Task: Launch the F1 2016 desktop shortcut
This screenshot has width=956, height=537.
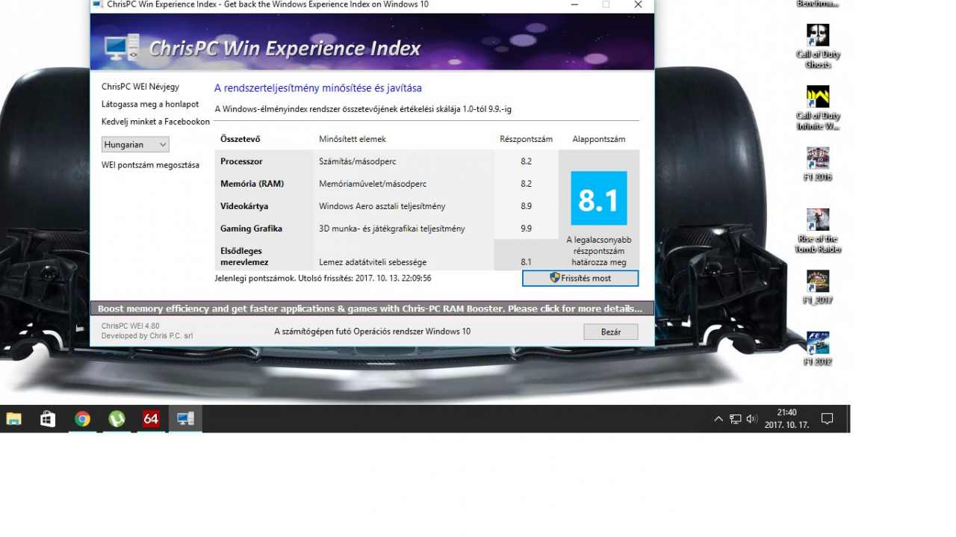Action: (x=818, y=164)
